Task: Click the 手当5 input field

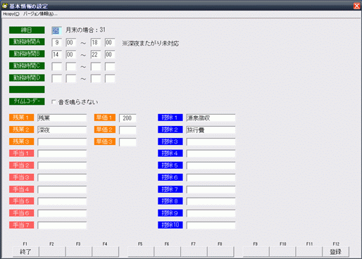Action: tap(62, 201)
